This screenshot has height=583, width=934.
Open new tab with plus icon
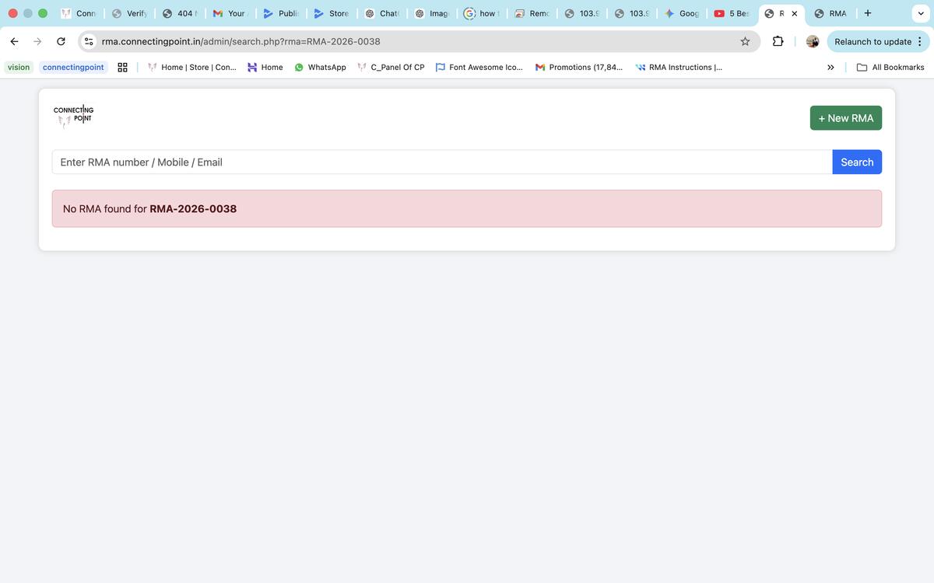click(x=867, y=13)
